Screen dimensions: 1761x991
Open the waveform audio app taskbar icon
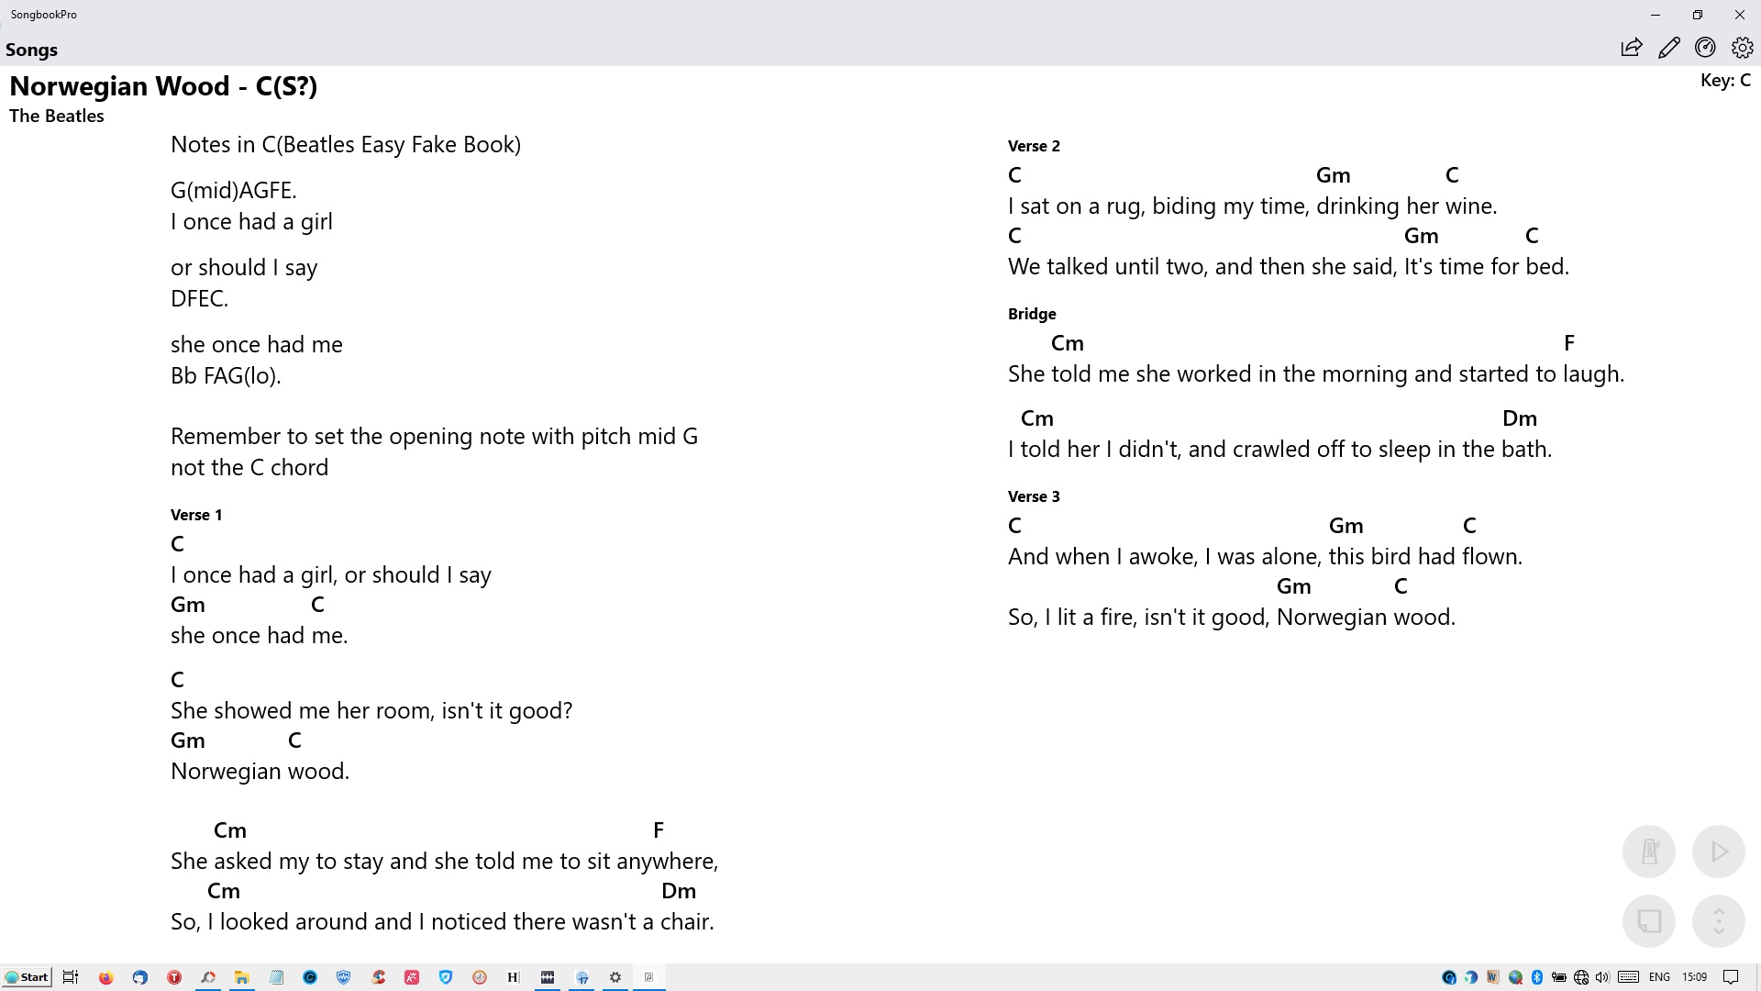tap(548, 977)
